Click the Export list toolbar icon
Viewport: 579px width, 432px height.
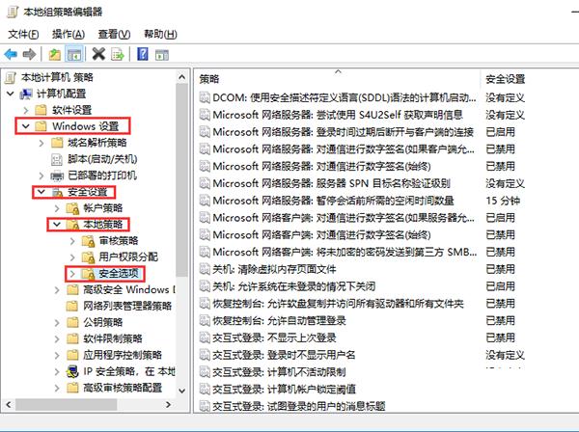tap(118, 55)
